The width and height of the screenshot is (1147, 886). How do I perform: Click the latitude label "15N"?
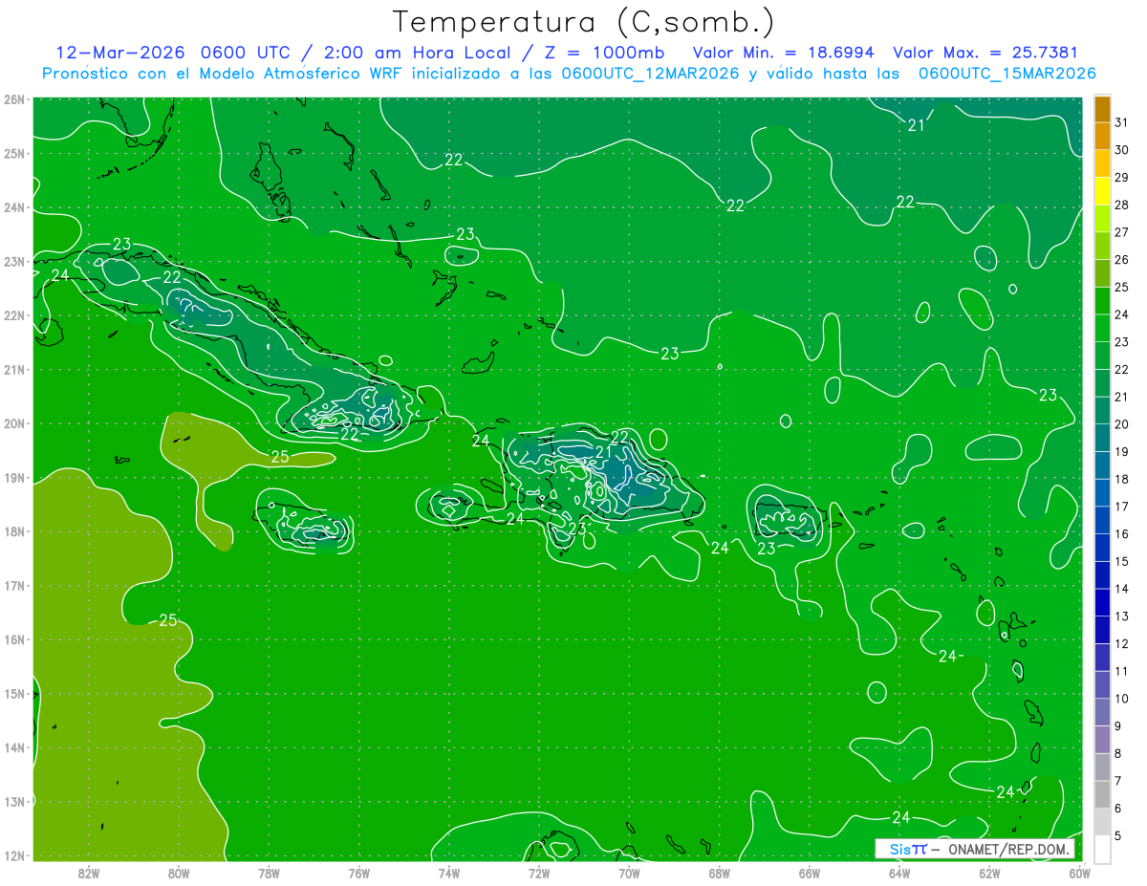[14, 694]
